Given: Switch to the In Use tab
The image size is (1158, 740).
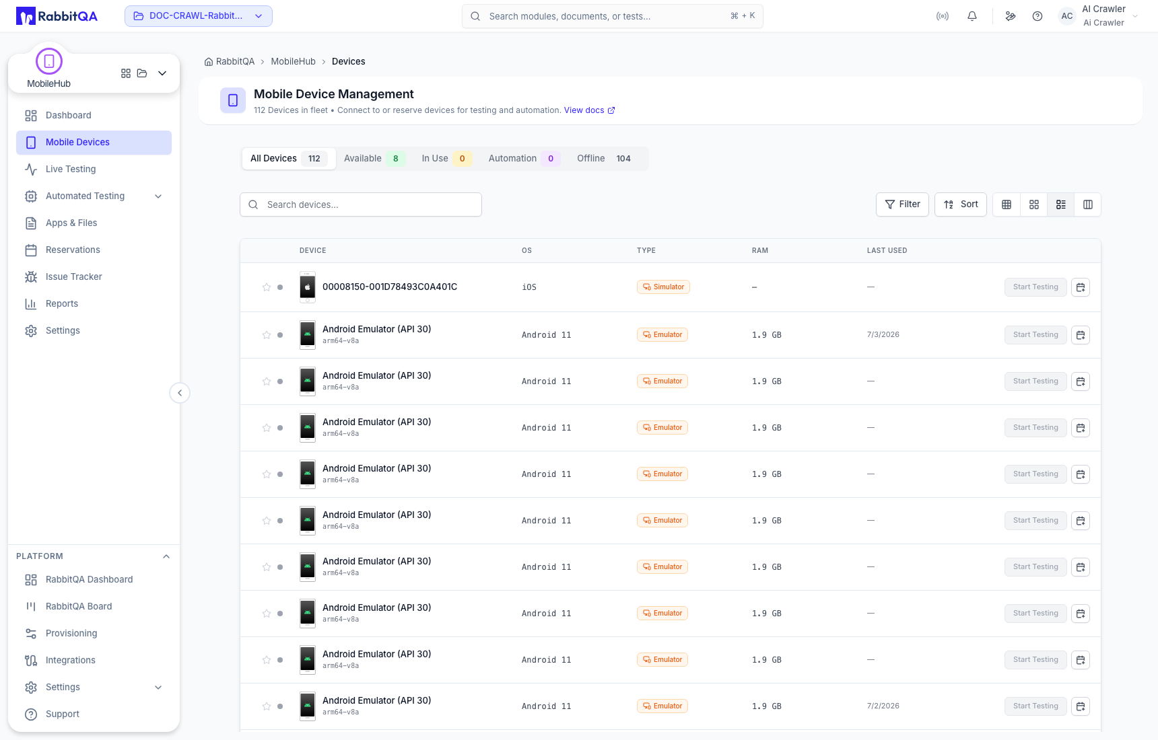Looking at the screenshot, I should 446,159.
